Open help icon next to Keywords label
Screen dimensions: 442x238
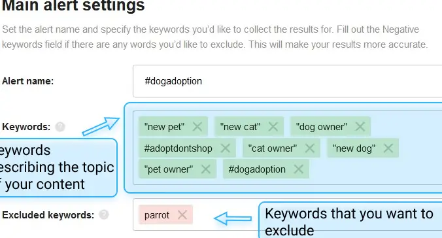pos(59,127)
